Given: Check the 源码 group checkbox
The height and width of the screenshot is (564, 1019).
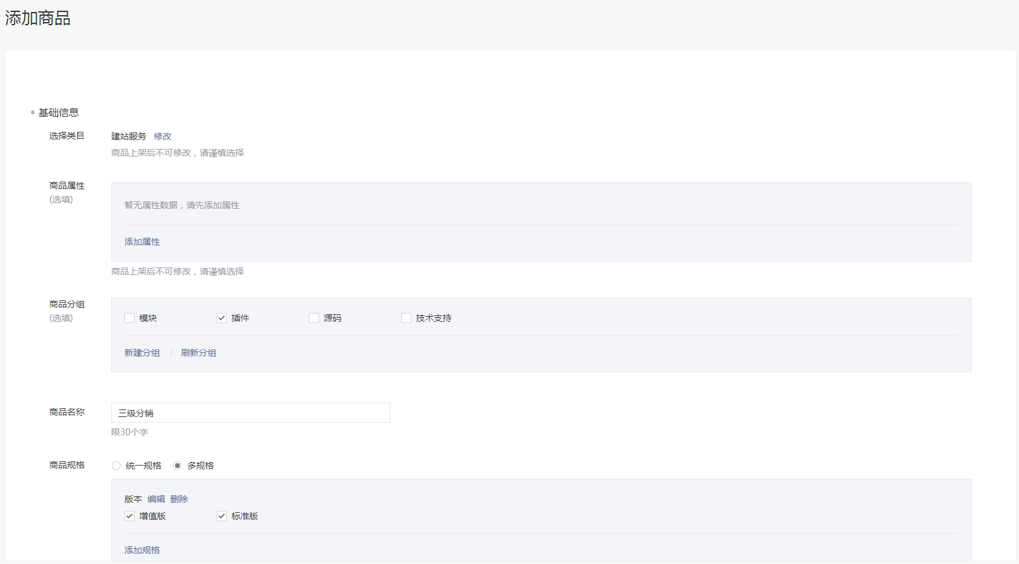Looking at the screenshot, I should (314, 318).
